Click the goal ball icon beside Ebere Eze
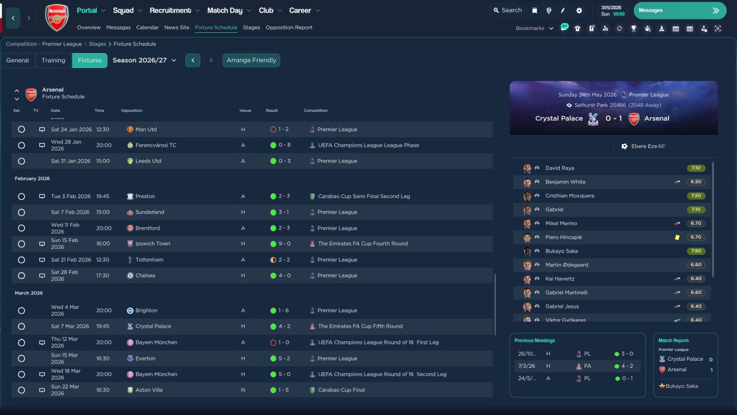The image size is (737, 415). pos(624,146)
